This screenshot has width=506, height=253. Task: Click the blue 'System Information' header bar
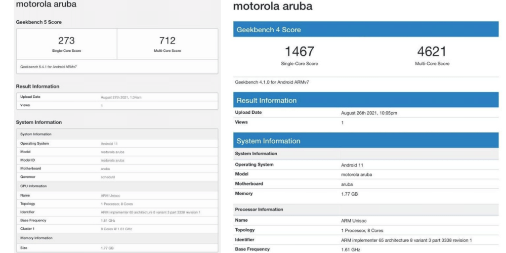[x=366, y=141]
